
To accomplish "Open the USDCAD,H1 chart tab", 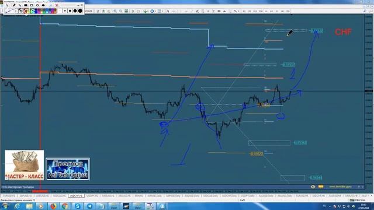I will tap(59, 196).
